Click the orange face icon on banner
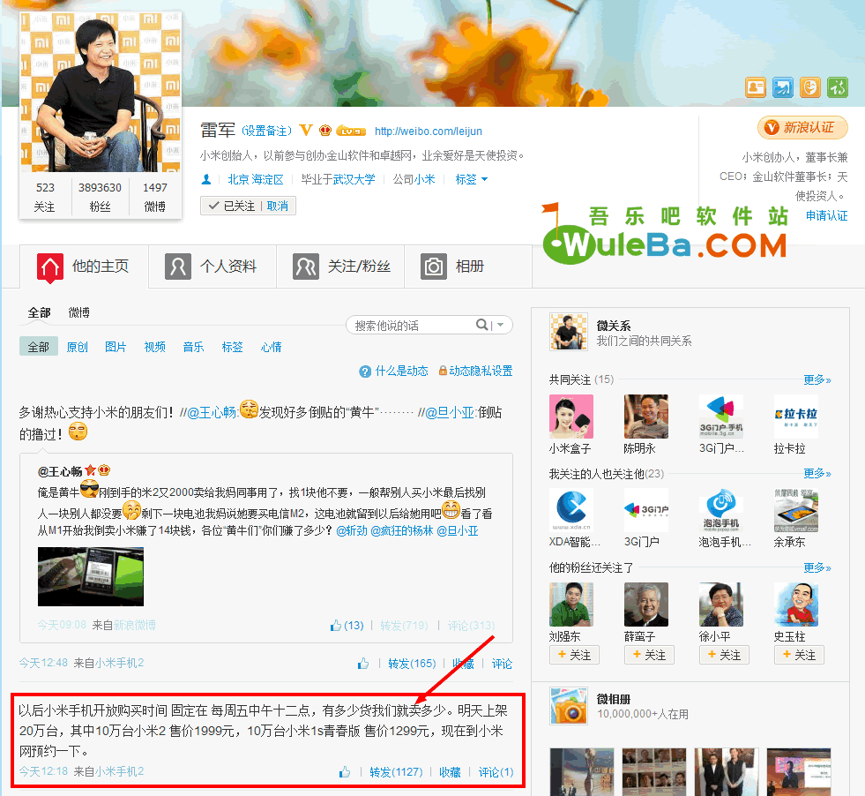865x796 pixels. 809,87
